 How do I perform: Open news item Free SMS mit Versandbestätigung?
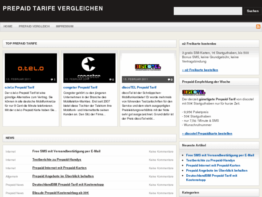point(66,151)
